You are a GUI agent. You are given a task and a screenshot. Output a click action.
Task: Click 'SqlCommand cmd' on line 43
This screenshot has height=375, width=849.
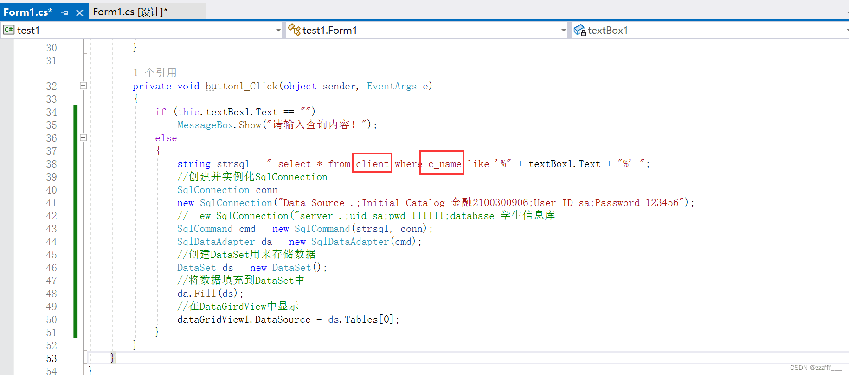(216, 229)
